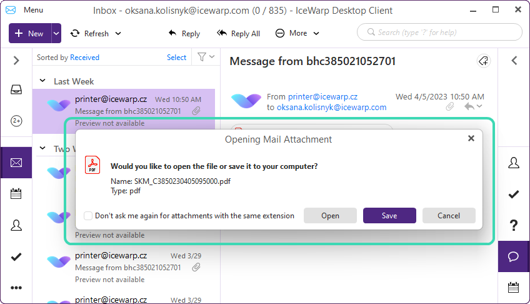Open help question mark in right sidebar
The height and width of the screenshot is (304, 530).
[514, 225]
